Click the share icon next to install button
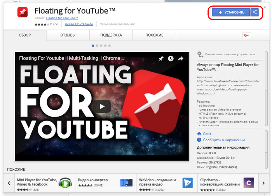 coord(255,12)
